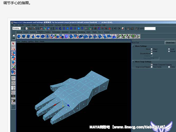Uncheck Retain Component Spacing
This screenshot has width=176, height=132.
(152, 64)
